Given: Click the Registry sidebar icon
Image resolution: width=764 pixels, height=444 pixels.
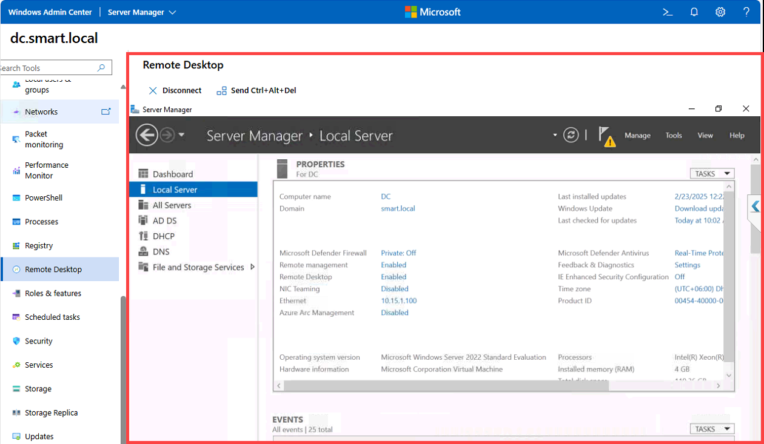Looking at the screenshot, I should [x=16, y=246].
